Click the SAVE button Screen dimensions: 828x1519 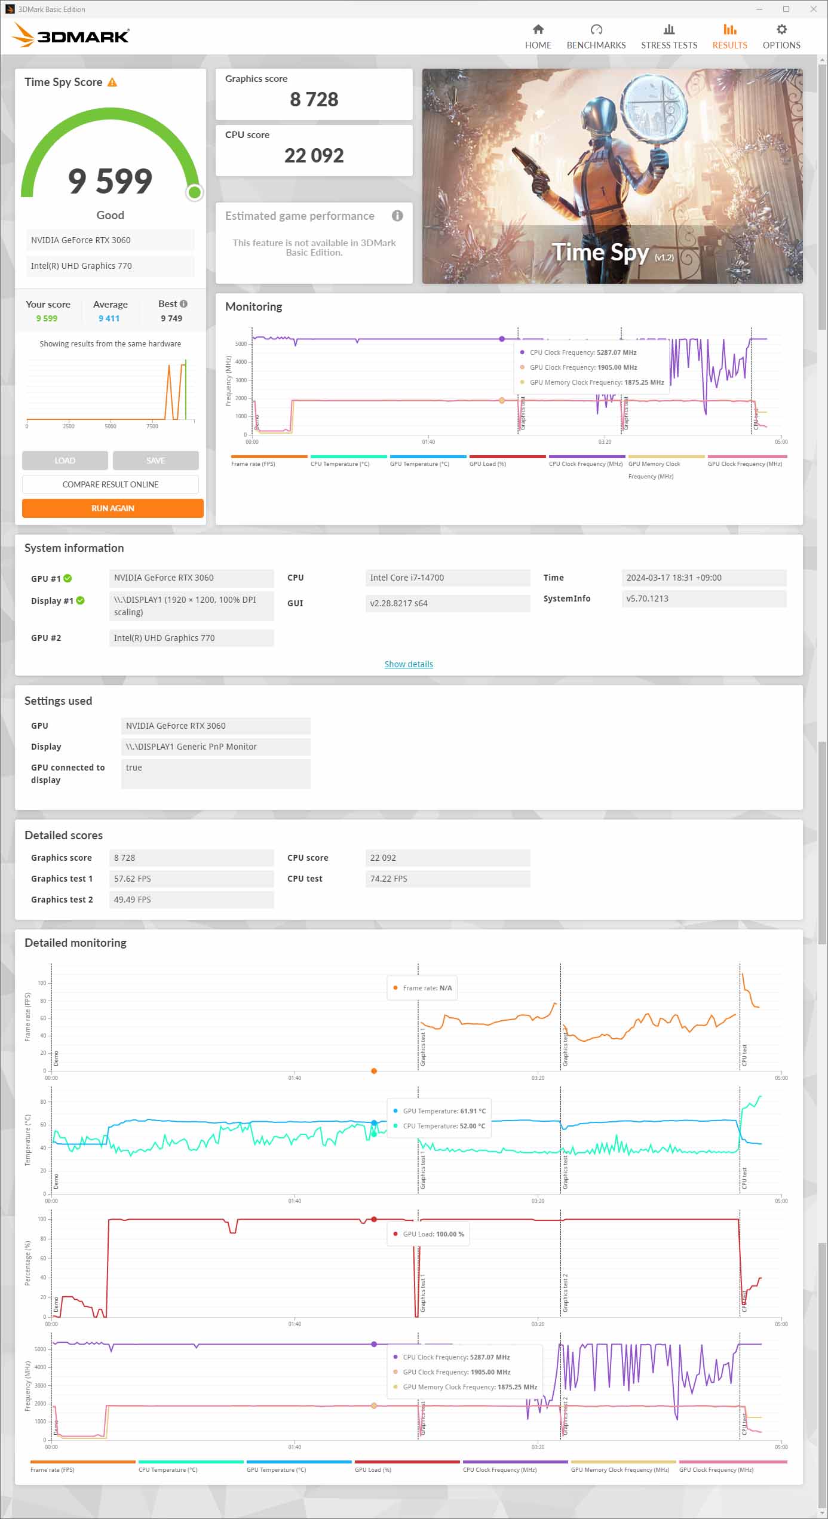pos(155,461)
